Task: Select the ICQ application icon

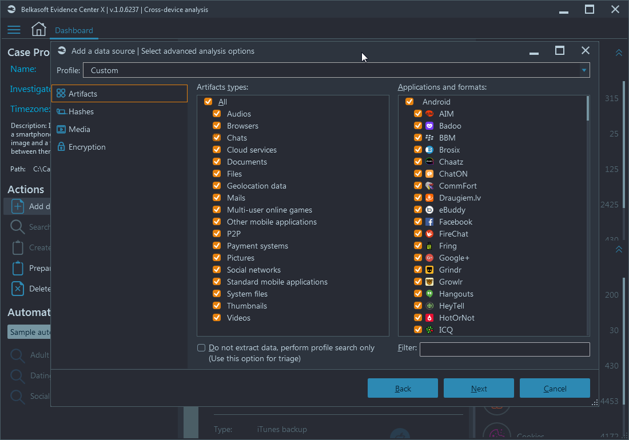Action: (429, 330)
